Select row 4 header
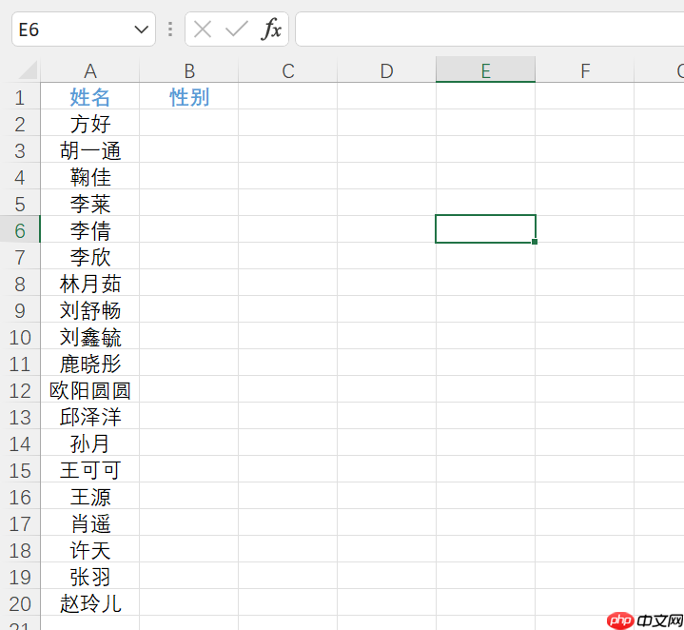684x630 pixels. [x=20, y=177]
